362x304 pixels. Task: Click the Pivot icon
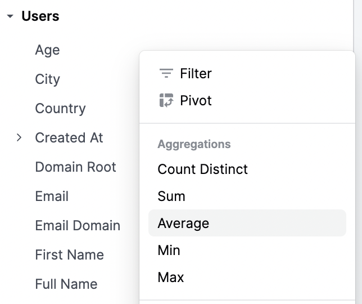point(166,101)
